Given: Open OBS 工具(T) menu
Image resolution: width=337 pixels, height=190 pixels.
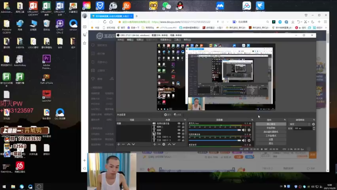Looking at the screenshot, I should tap(177, 40).
